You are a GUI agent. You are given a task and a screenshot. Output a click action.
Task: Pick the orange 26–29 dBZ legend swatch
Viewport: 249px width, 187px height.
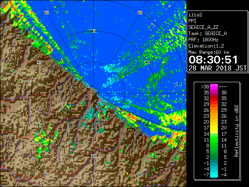pos(214,110)
